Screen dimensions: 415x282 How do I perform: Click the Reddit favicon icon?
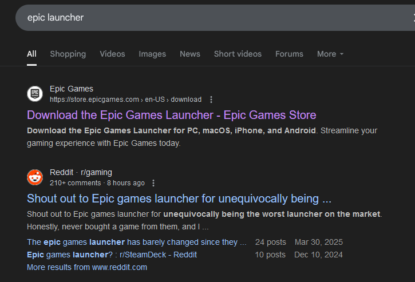point(35,177)
